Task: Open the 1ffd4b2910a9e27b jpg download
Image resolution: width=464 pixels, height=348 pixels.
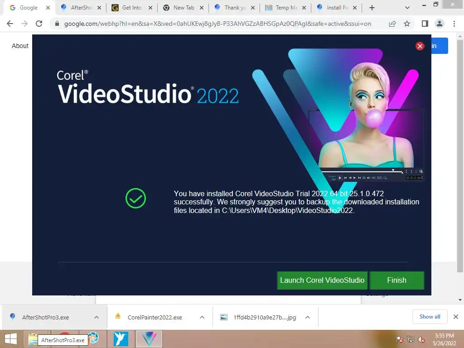Action: [x=265, y=317]
